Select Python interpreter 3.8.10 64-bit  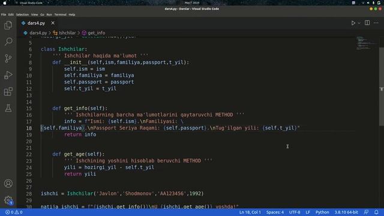pyautogui.click(x=346, y=212)
